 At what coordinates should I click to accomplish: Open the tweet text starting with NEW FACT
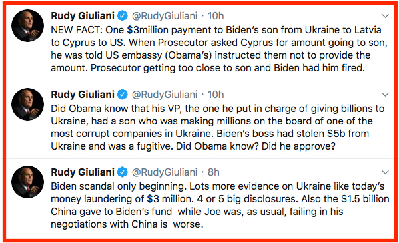point(219,49)
